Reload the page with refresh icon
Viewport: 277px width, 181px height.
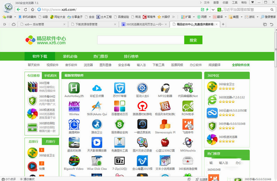[25, 10]
